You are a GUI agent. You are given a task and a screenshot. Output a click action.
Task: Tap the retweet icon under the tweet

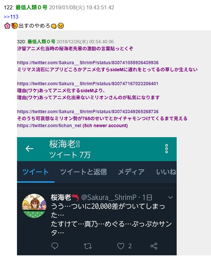(x=87, y=246)
